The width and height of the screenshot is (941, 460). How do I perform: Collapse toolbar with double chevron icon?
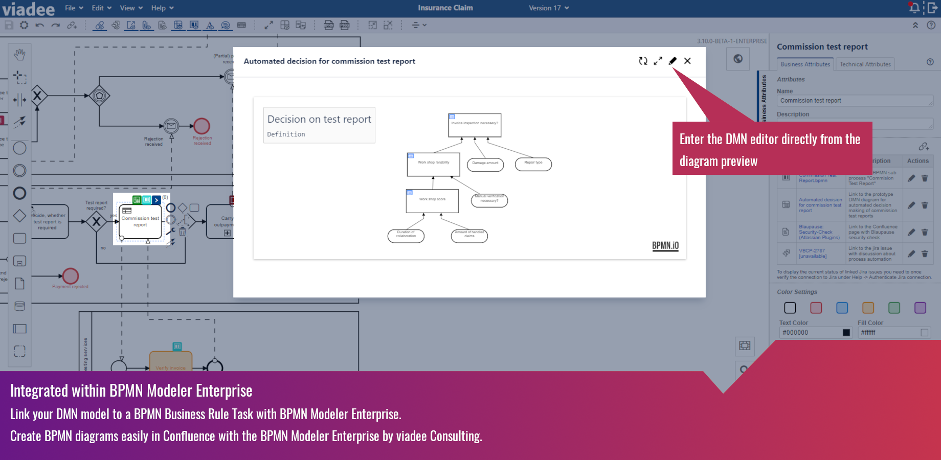[x=915, y=25]
